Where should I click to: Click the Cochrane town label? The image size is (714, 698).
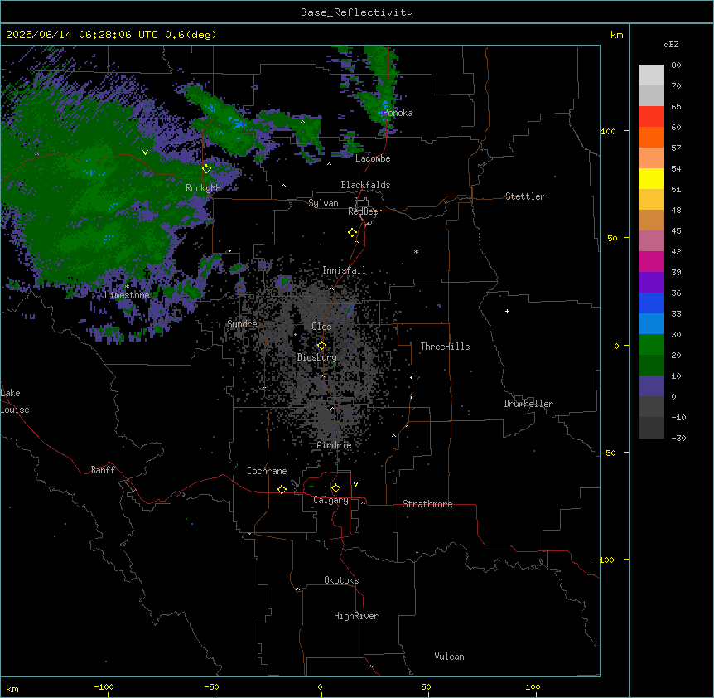pos(267,471)
